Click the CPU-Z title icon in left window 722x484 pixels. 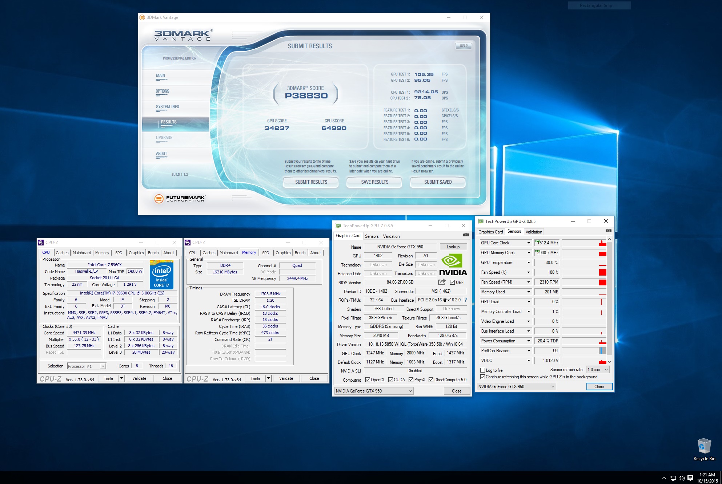pyautogui.click(x=41, y=242)
